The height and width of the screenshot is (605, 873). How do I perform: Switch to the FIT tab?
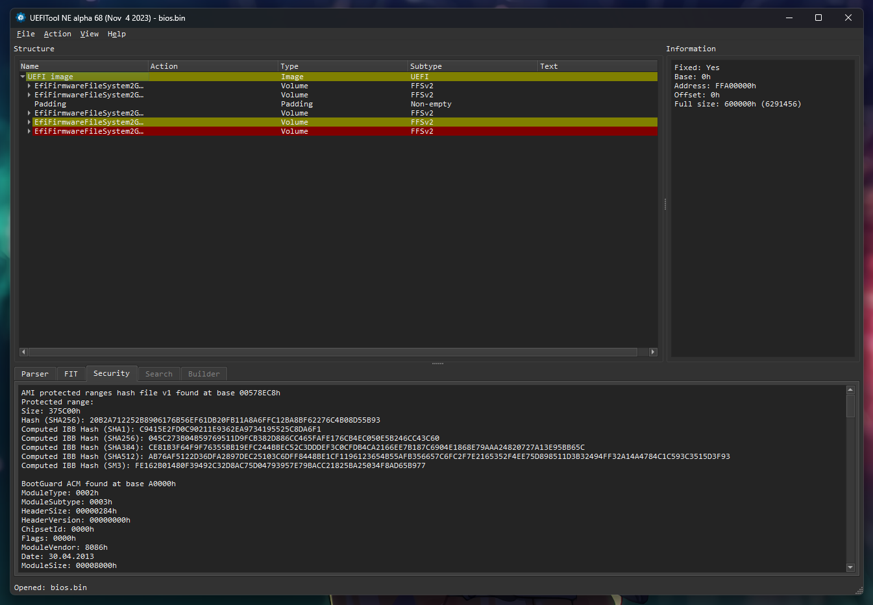click(x=71, y=374)
